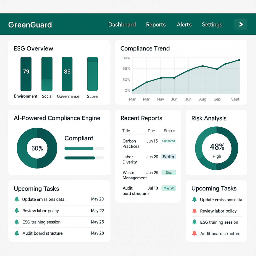256x256 pixels.
Task: Sort by the Title column header
Action: [126, 131]
